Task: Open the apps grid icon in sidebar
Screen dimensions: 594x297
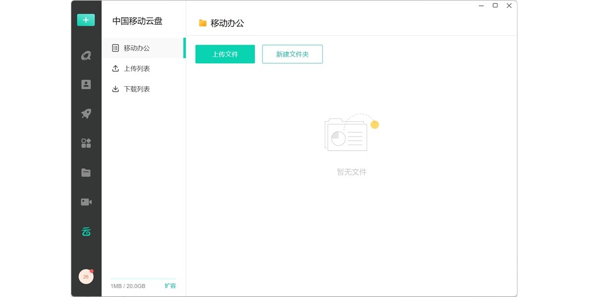Action: click(x=86, y=143)
